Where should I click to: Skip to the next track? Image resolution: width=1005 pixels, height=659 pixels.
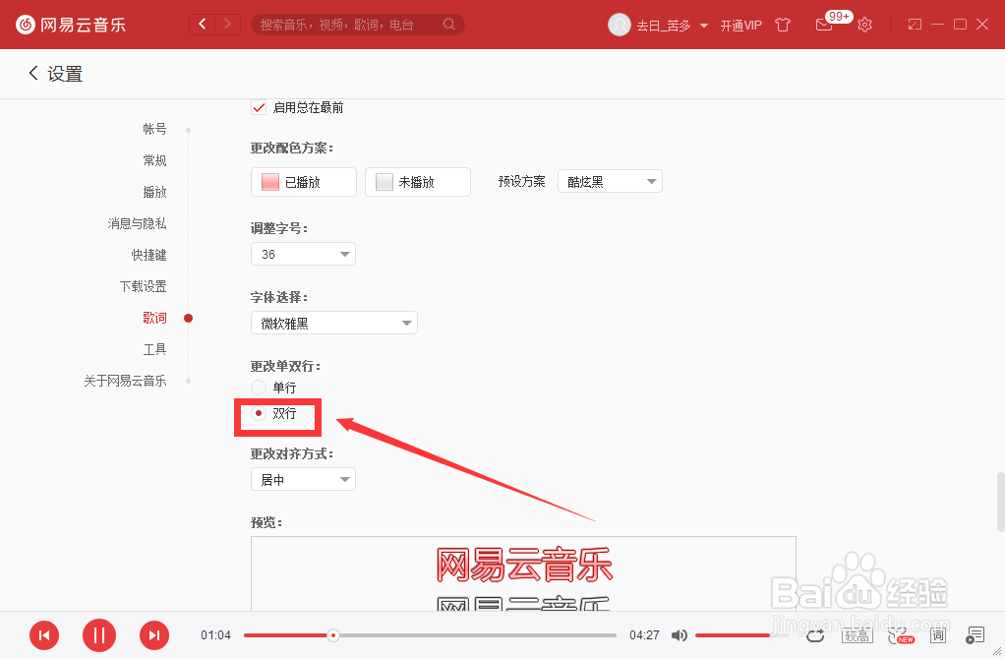[x=154, y=635]
